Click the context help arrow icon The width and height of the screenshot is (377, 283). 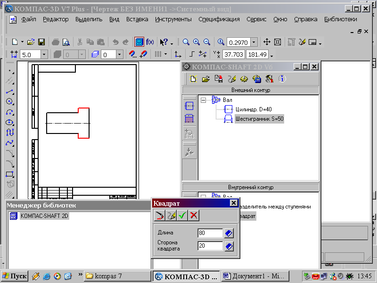[164, 42]
